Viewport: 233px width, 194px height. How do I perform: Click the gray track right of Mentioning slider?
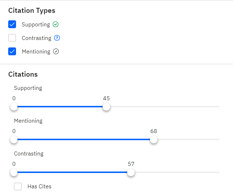point(188,139)
